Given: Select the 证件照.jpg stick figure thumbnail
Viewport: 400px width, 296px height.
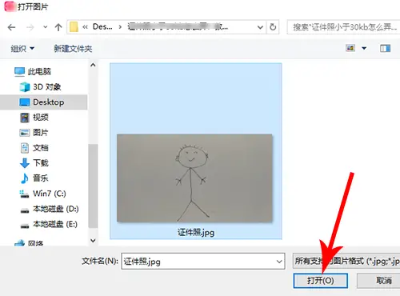Looking at the screenshot, I should click(x=194, y=178).
